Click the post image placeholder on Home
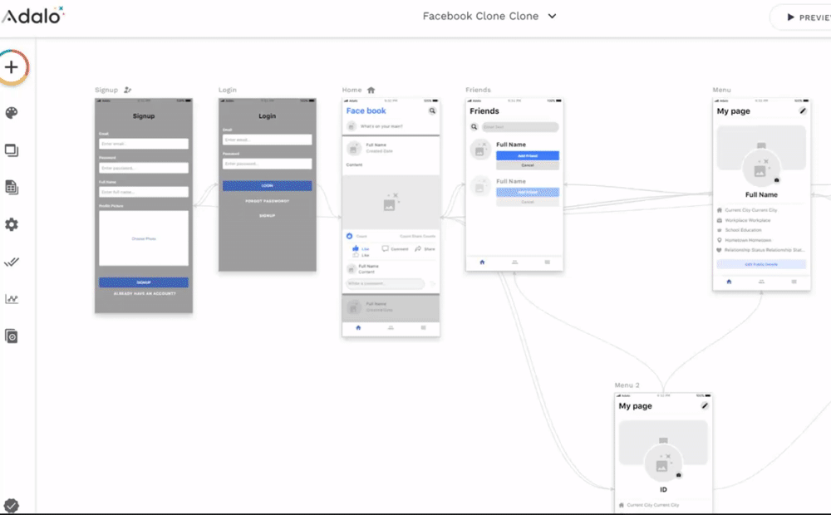 pyautogui.click(x=391, y=202)
